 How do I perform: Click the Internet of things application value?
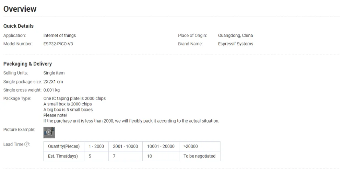(59, 35)
